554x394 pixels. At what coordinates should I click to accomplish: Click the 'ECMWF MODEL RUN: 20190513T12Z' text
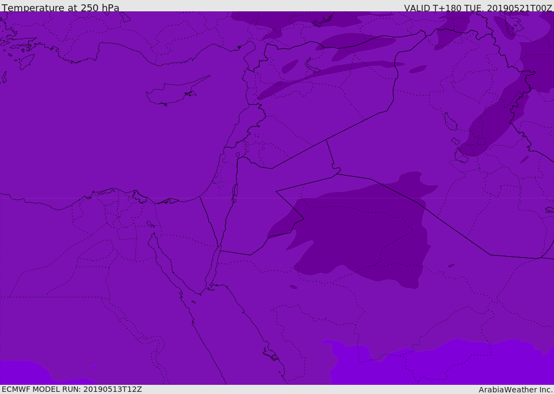[72, 390]
